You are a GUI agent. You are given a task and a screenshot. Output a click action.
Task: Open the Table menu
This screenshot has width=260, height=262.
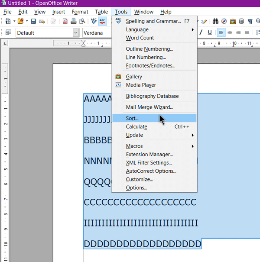[x=101, y=12]
